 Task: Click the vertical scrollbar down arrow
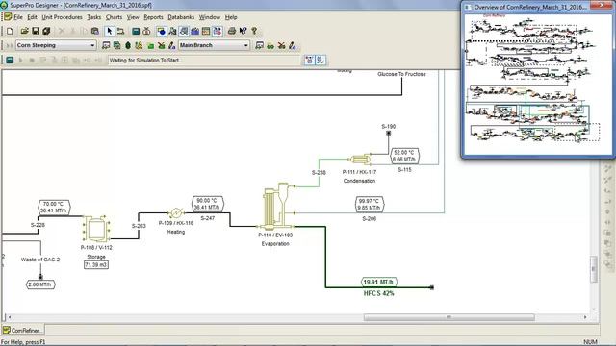pos(594,309)
